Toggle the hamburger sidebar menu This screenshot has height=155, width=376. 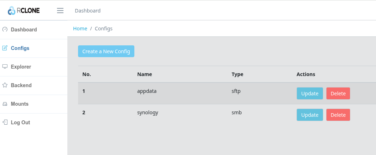point(60,11)
